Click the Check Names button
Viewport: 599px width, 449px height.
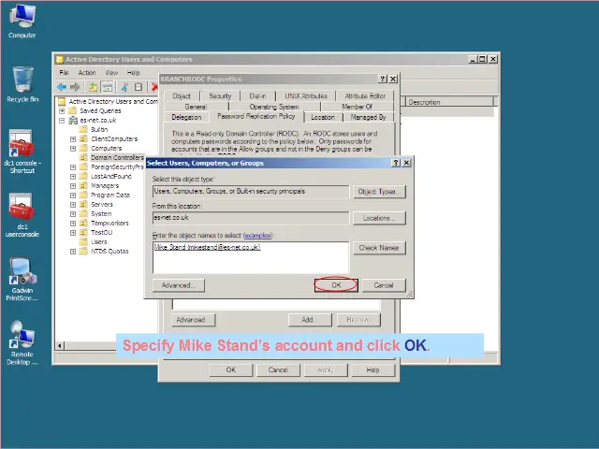click(379, 248)
